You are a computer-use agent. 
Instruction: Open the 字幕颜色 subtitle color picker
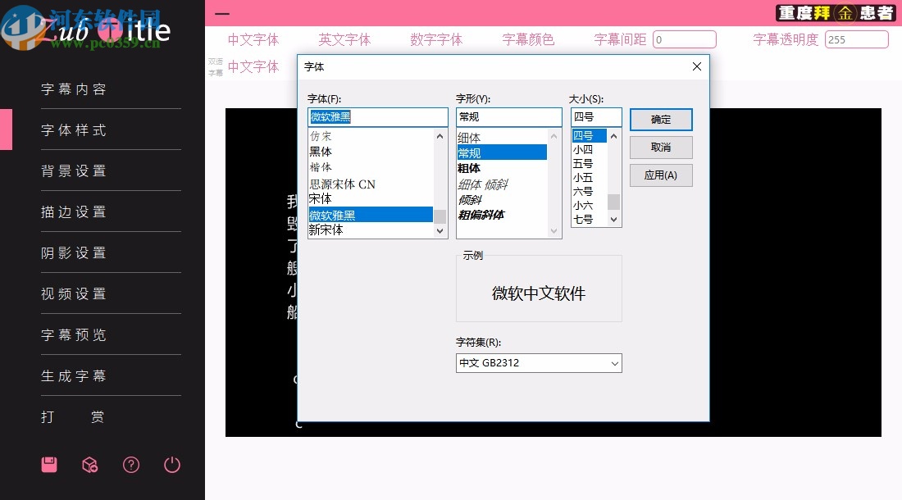pyautogui.click(x=528, y=39)
